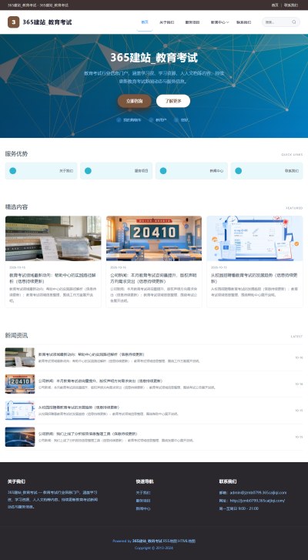Screen dimensions: 308x560
Task: Open the 新闻中心 quick link card
Action: pos(192,171)
